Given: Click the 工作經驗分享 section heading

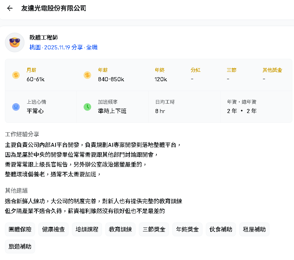Looking at the screenshot, I should point(22,134).
